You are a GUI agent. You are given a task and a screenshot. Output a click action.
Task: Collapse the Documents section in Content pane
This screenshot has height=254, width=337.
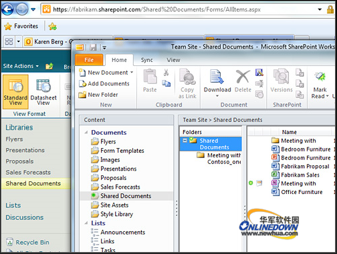(86, 133)
